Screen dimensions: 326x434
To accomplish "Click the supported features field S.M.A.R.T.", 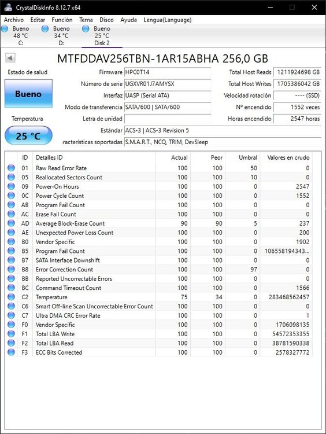I will click(223, 142).
